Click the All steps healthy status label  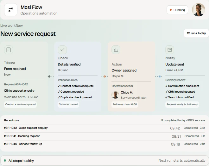(x=21, y=161)
